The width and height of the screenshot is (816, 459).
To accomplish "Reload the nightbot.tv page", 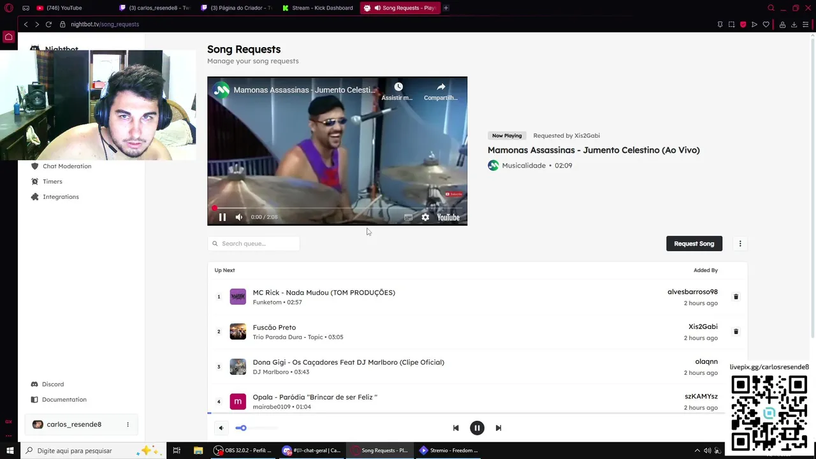I will pyautogui.click(x=48, y=24).
